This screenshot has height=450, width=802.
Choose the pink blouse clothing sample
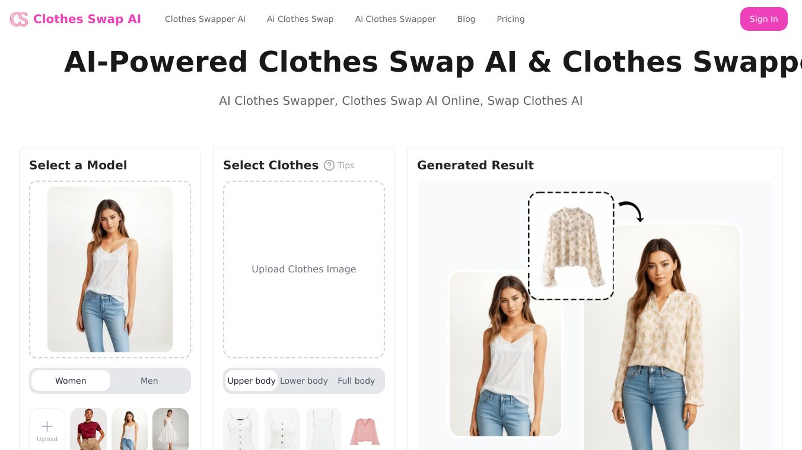coord(365,429)
